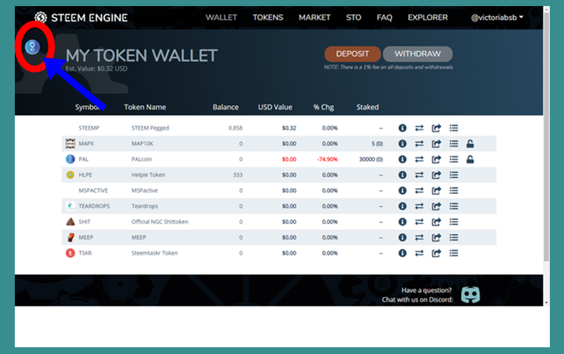Click the Steem Engine gear logo
564x354 pixels.
point(40,17)
